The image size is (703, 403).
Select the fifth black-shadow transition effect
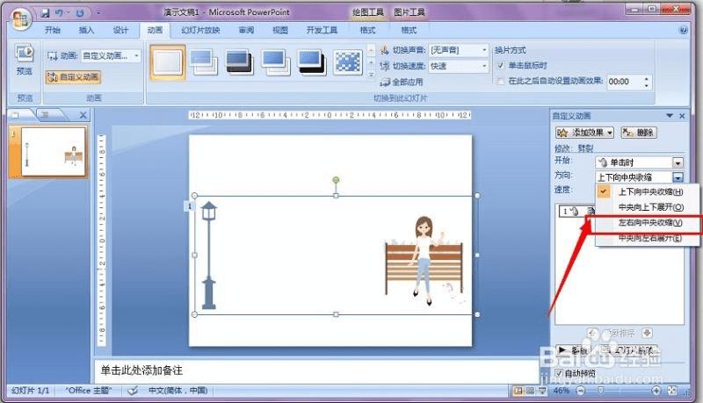click(312, 62)
